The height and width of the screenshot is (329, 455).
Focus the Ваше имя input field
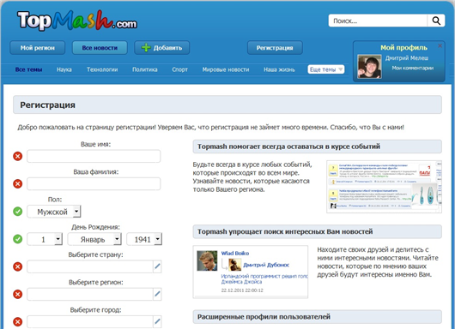pyautogui.click(x=94, y=156)
